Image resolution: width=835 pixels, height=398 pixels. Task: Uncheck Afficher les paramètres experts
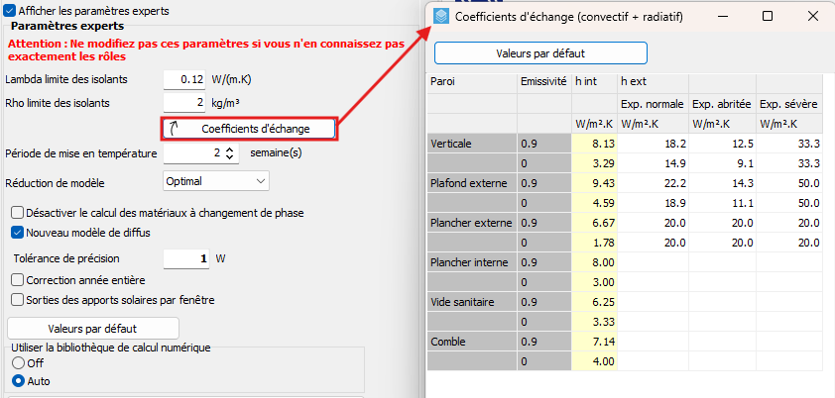point(10,11)
